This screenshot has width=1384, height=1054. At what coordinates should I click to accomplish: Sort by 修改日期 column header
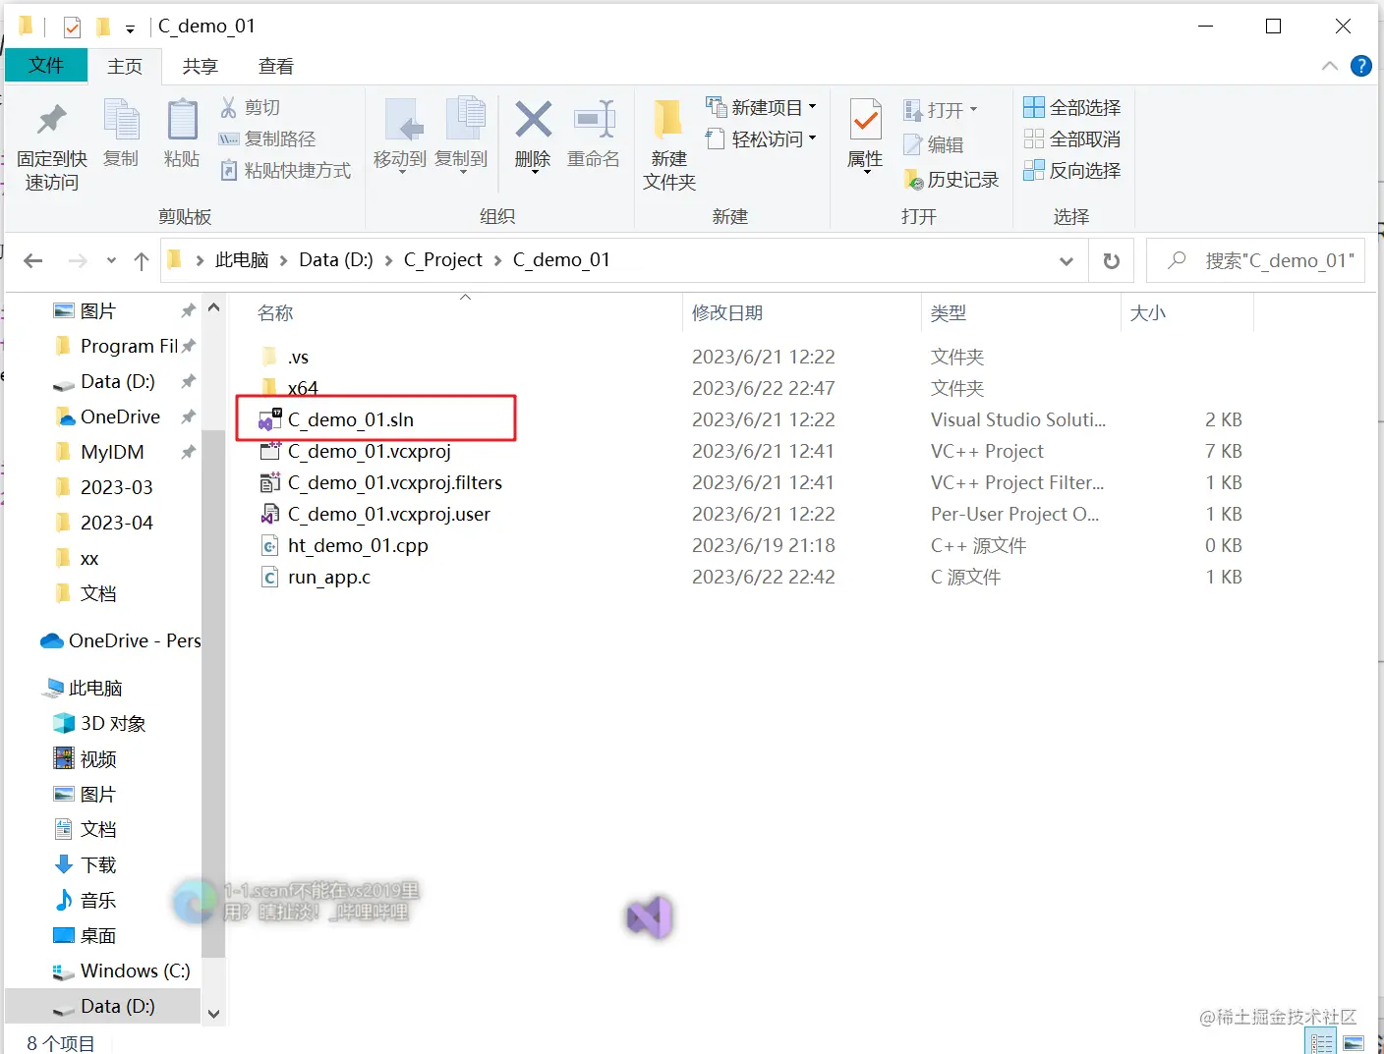click(x=727, y=312)
